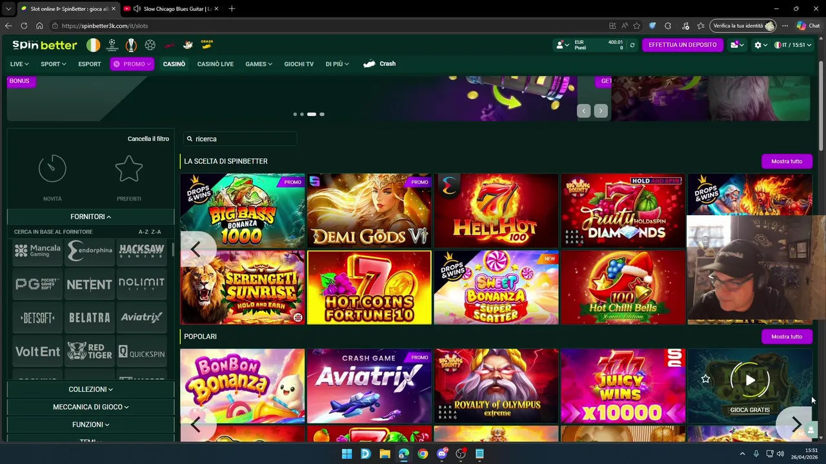Open the yellow Crash shortcut icon
826x464 pixels.
206,44
